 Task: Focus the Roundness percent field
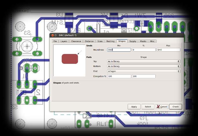[144, 50]
